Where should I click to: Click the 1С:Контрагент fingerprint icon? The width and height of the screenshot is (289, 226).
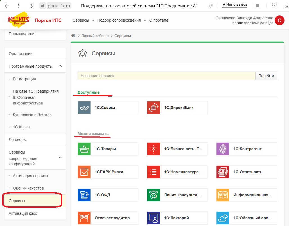coord(223,149)
